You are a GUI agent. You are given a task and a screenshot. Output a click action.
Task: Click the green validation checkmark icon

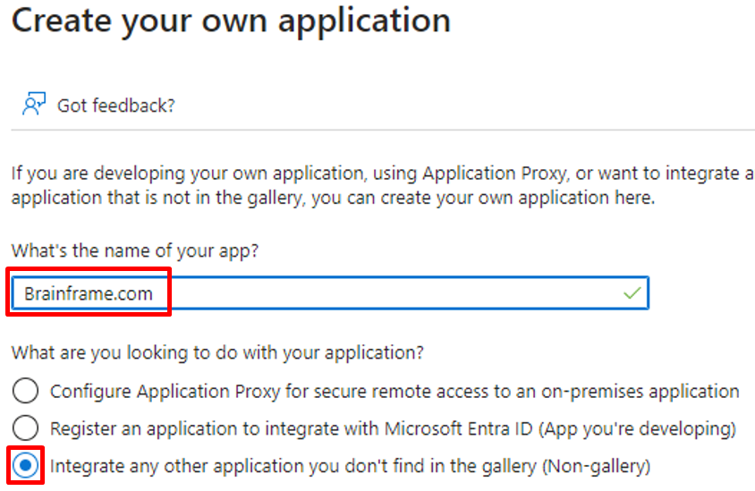[632, 293]
